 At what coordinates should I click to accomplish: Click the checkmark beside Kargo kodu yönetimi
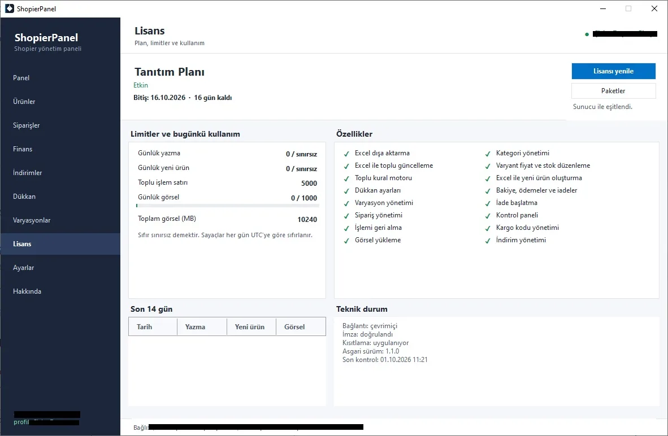coord(488,228)
